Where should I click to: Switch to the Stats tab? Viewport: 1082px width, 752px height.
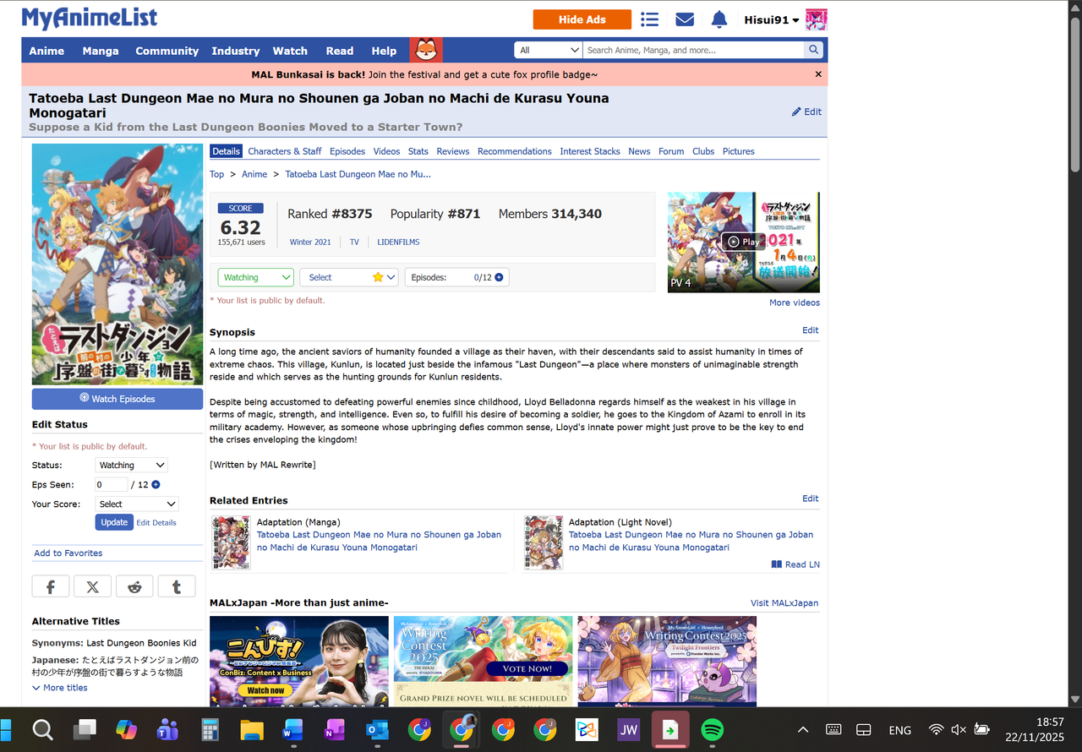(418, 151)
